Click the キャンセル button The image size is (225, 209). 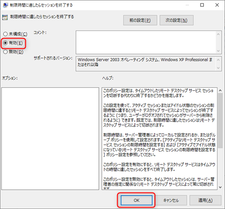point(171,200)
